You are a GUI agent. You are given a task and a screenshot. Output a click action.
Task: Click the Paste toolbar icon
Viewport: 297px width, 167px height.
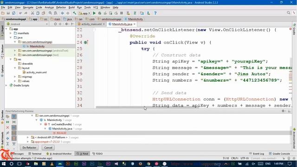click(43, 13)
